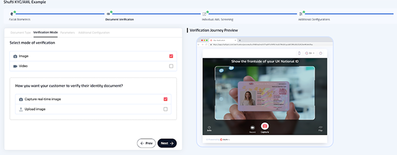Screen dimensions: 397x155
Task: Open the Parameters tab
Action: pos(68,32)
